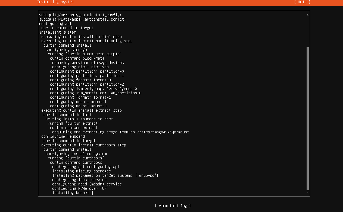
Task: Click 'configuring format: format-0' line
Action: click(x=80, y=80)
